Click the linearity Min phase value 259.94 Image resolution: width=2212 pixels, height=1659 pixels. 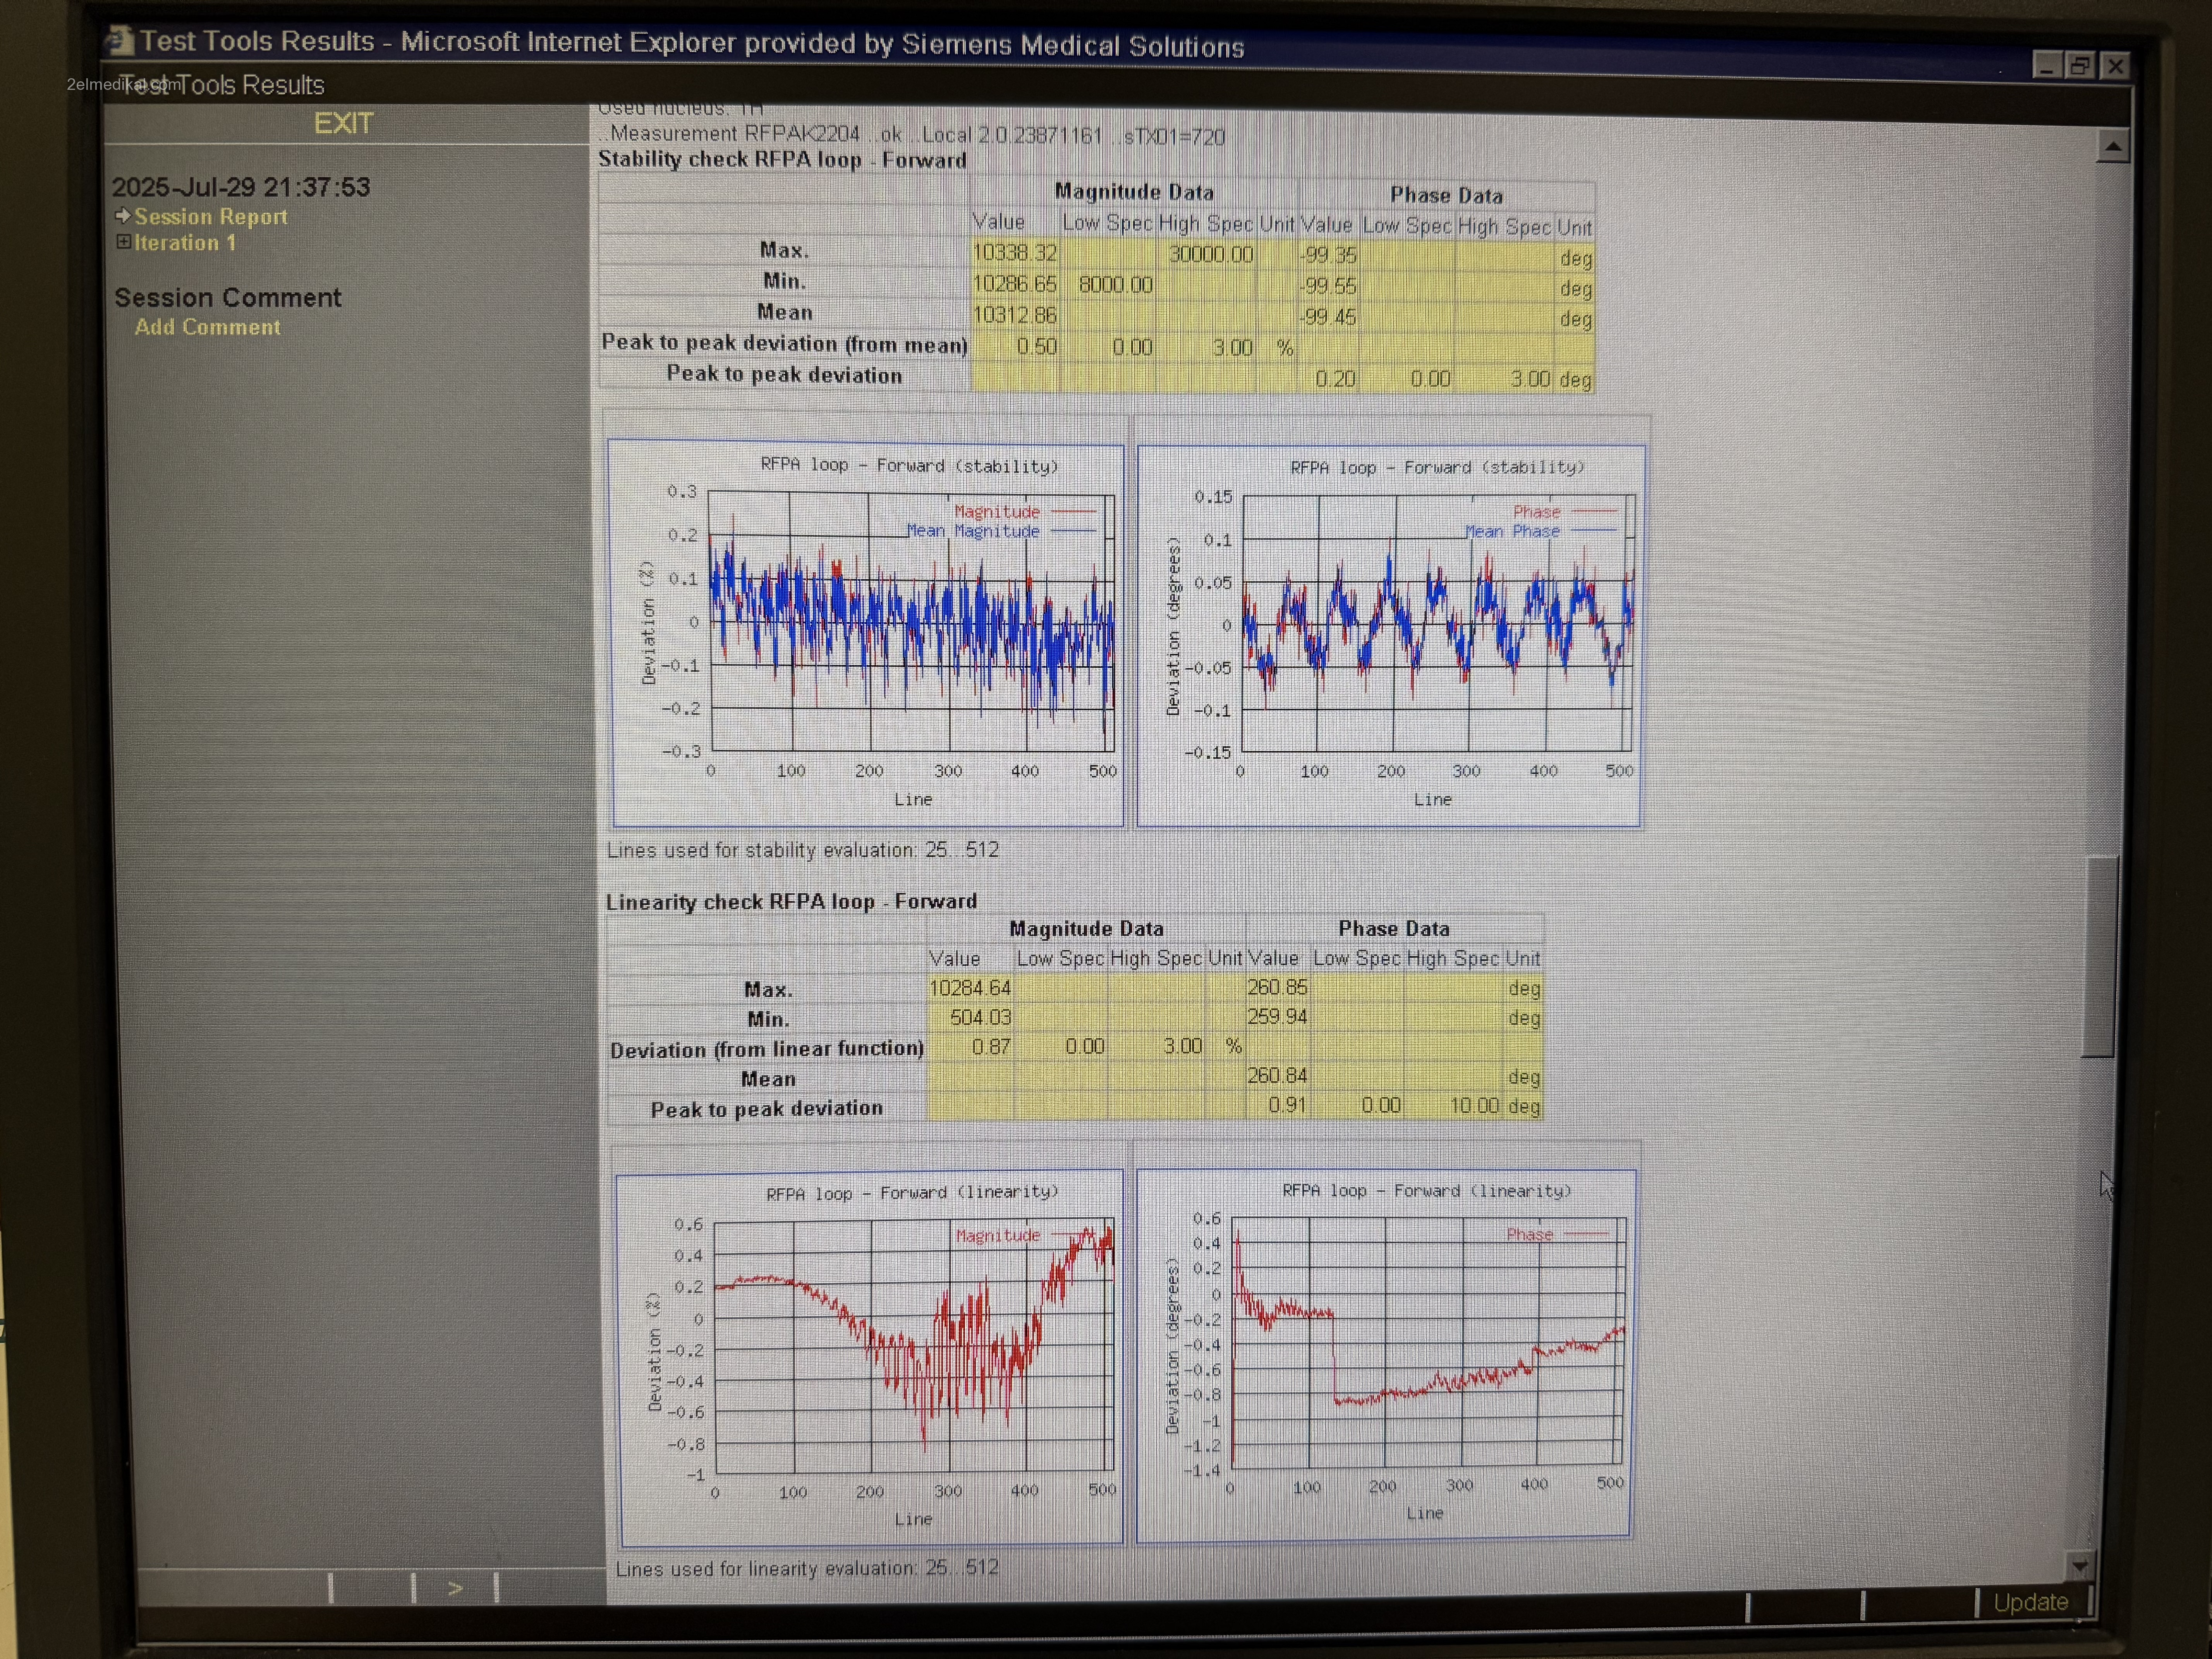pyautogui.click(x=1277, y=1016)
